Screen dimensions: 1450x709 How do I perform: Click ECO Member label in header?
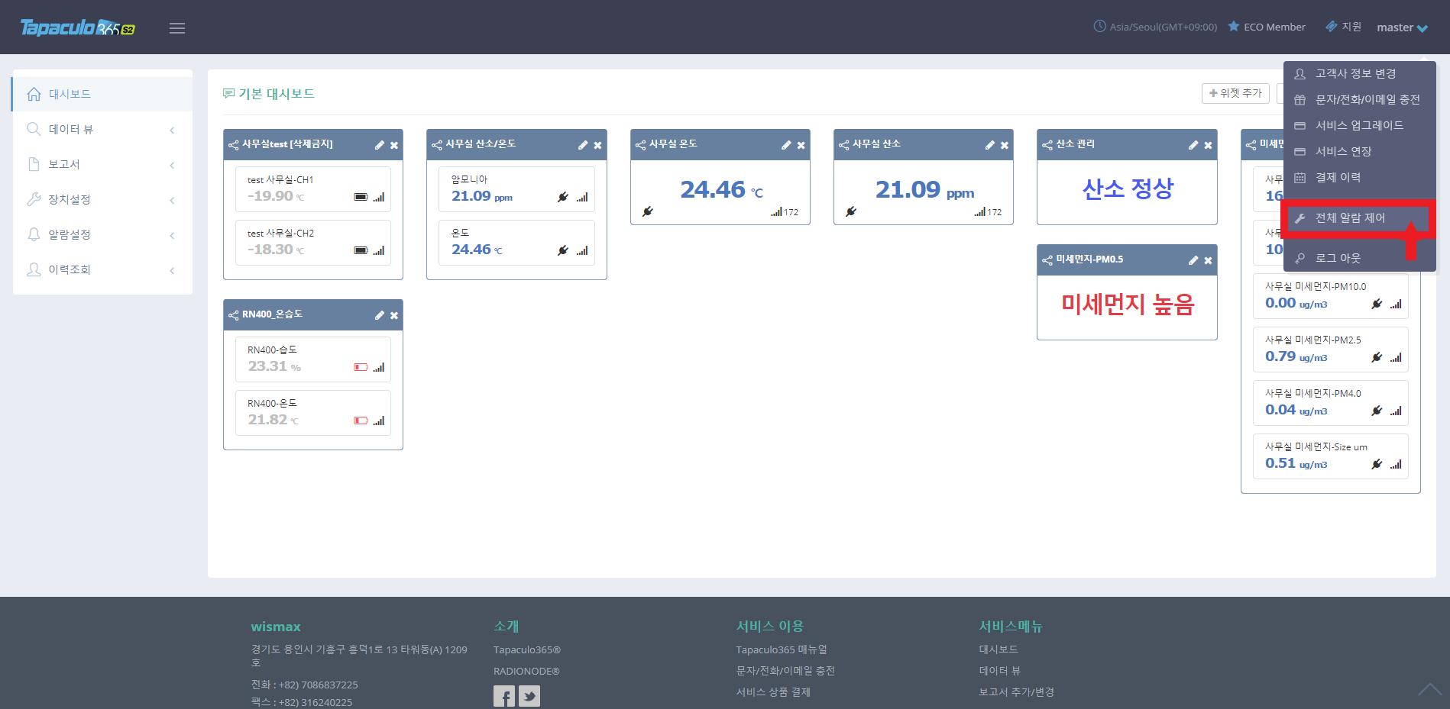[1267, 27]
